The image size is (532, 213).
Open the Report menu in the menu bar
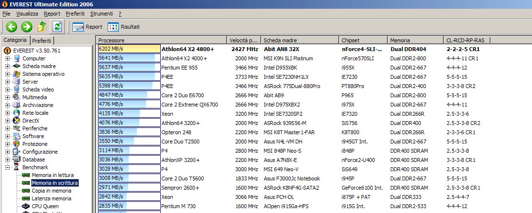click(52, 14)
